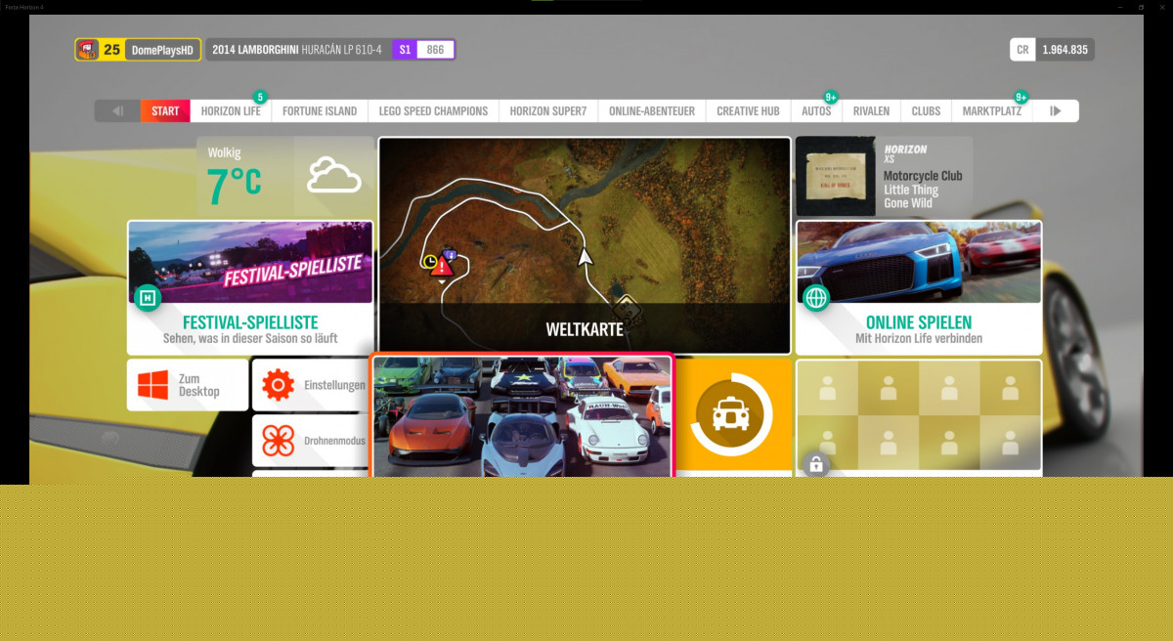Open the Online Spielen tile

[919, 287]
